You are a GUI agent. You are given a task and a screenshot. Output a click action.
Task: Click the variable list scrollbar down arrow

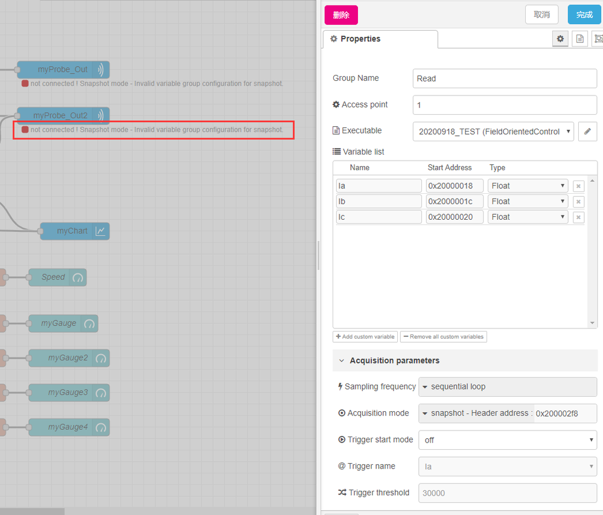pyautogui.click(x=592, y=323)
